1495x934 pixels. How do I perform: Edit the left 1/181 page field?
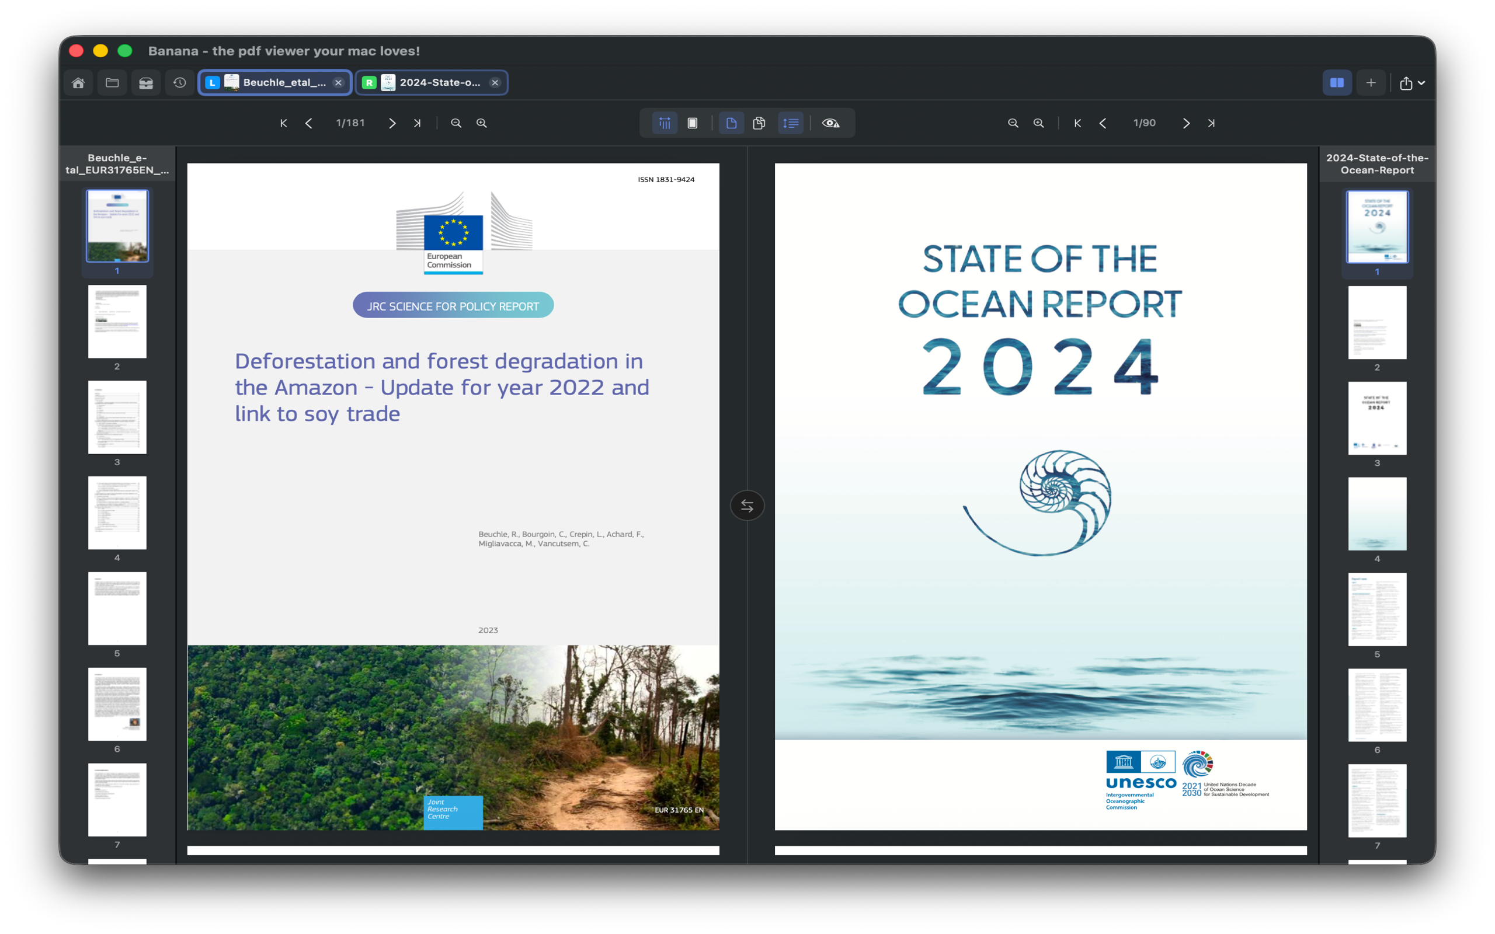(x=350, y=123)
